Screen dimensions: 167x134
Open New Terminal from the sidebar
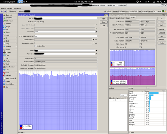pyautogui.click(x=10, y=67)
